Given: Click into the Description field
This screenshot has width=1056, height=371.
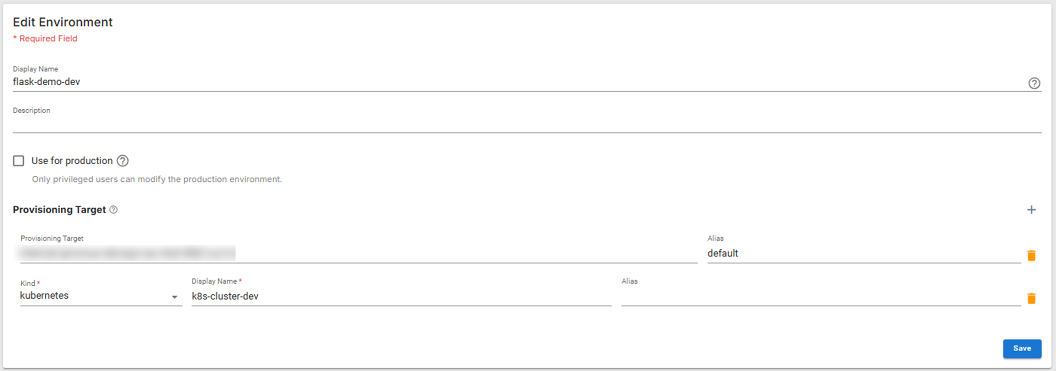Looking at the screenshot, I should pyautogui.click(x=526, y=124).
